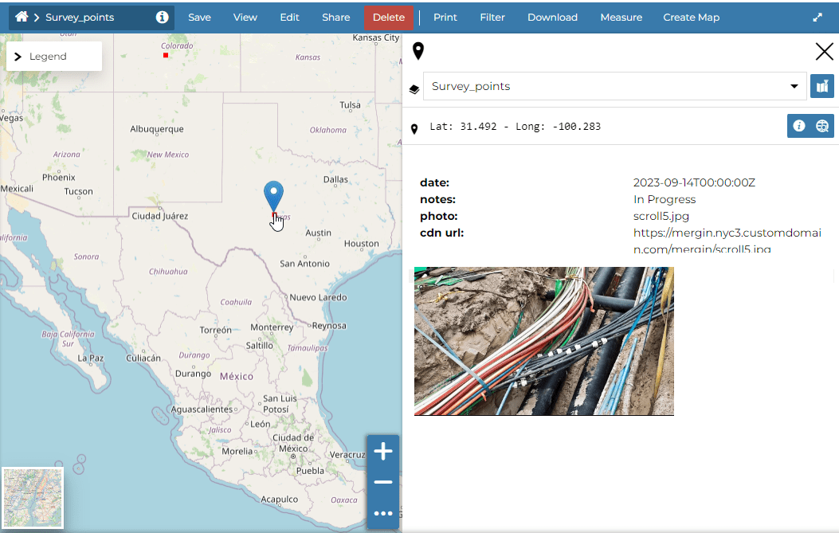Click the blue info button near coordinates

(x=798, y=126)
